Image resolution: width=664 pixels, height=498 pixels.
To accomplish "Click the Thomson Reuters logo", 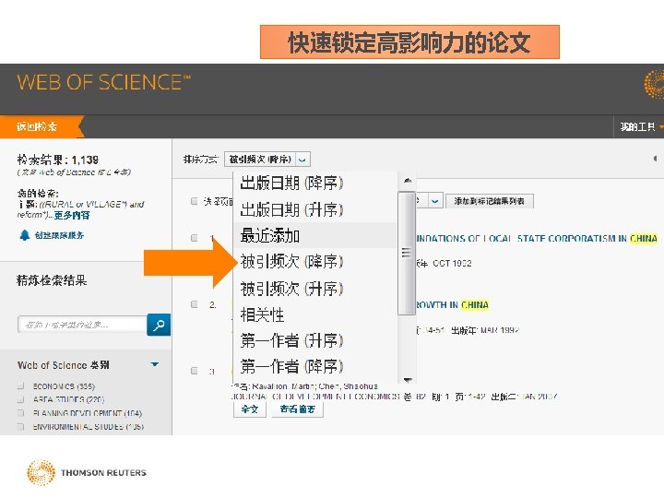I will pos(87,472).
